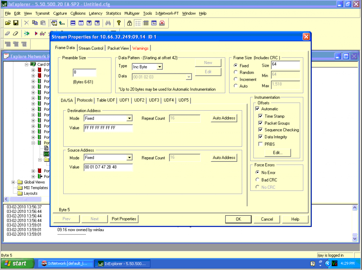Open the Statistics menu
Viewport: 362px width, 270px height.
[x=113, y=13]
